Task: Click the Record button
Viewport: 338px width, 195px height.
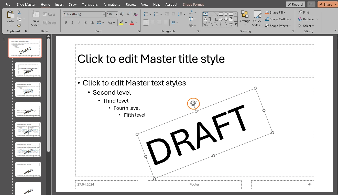Action: (295, 4)
